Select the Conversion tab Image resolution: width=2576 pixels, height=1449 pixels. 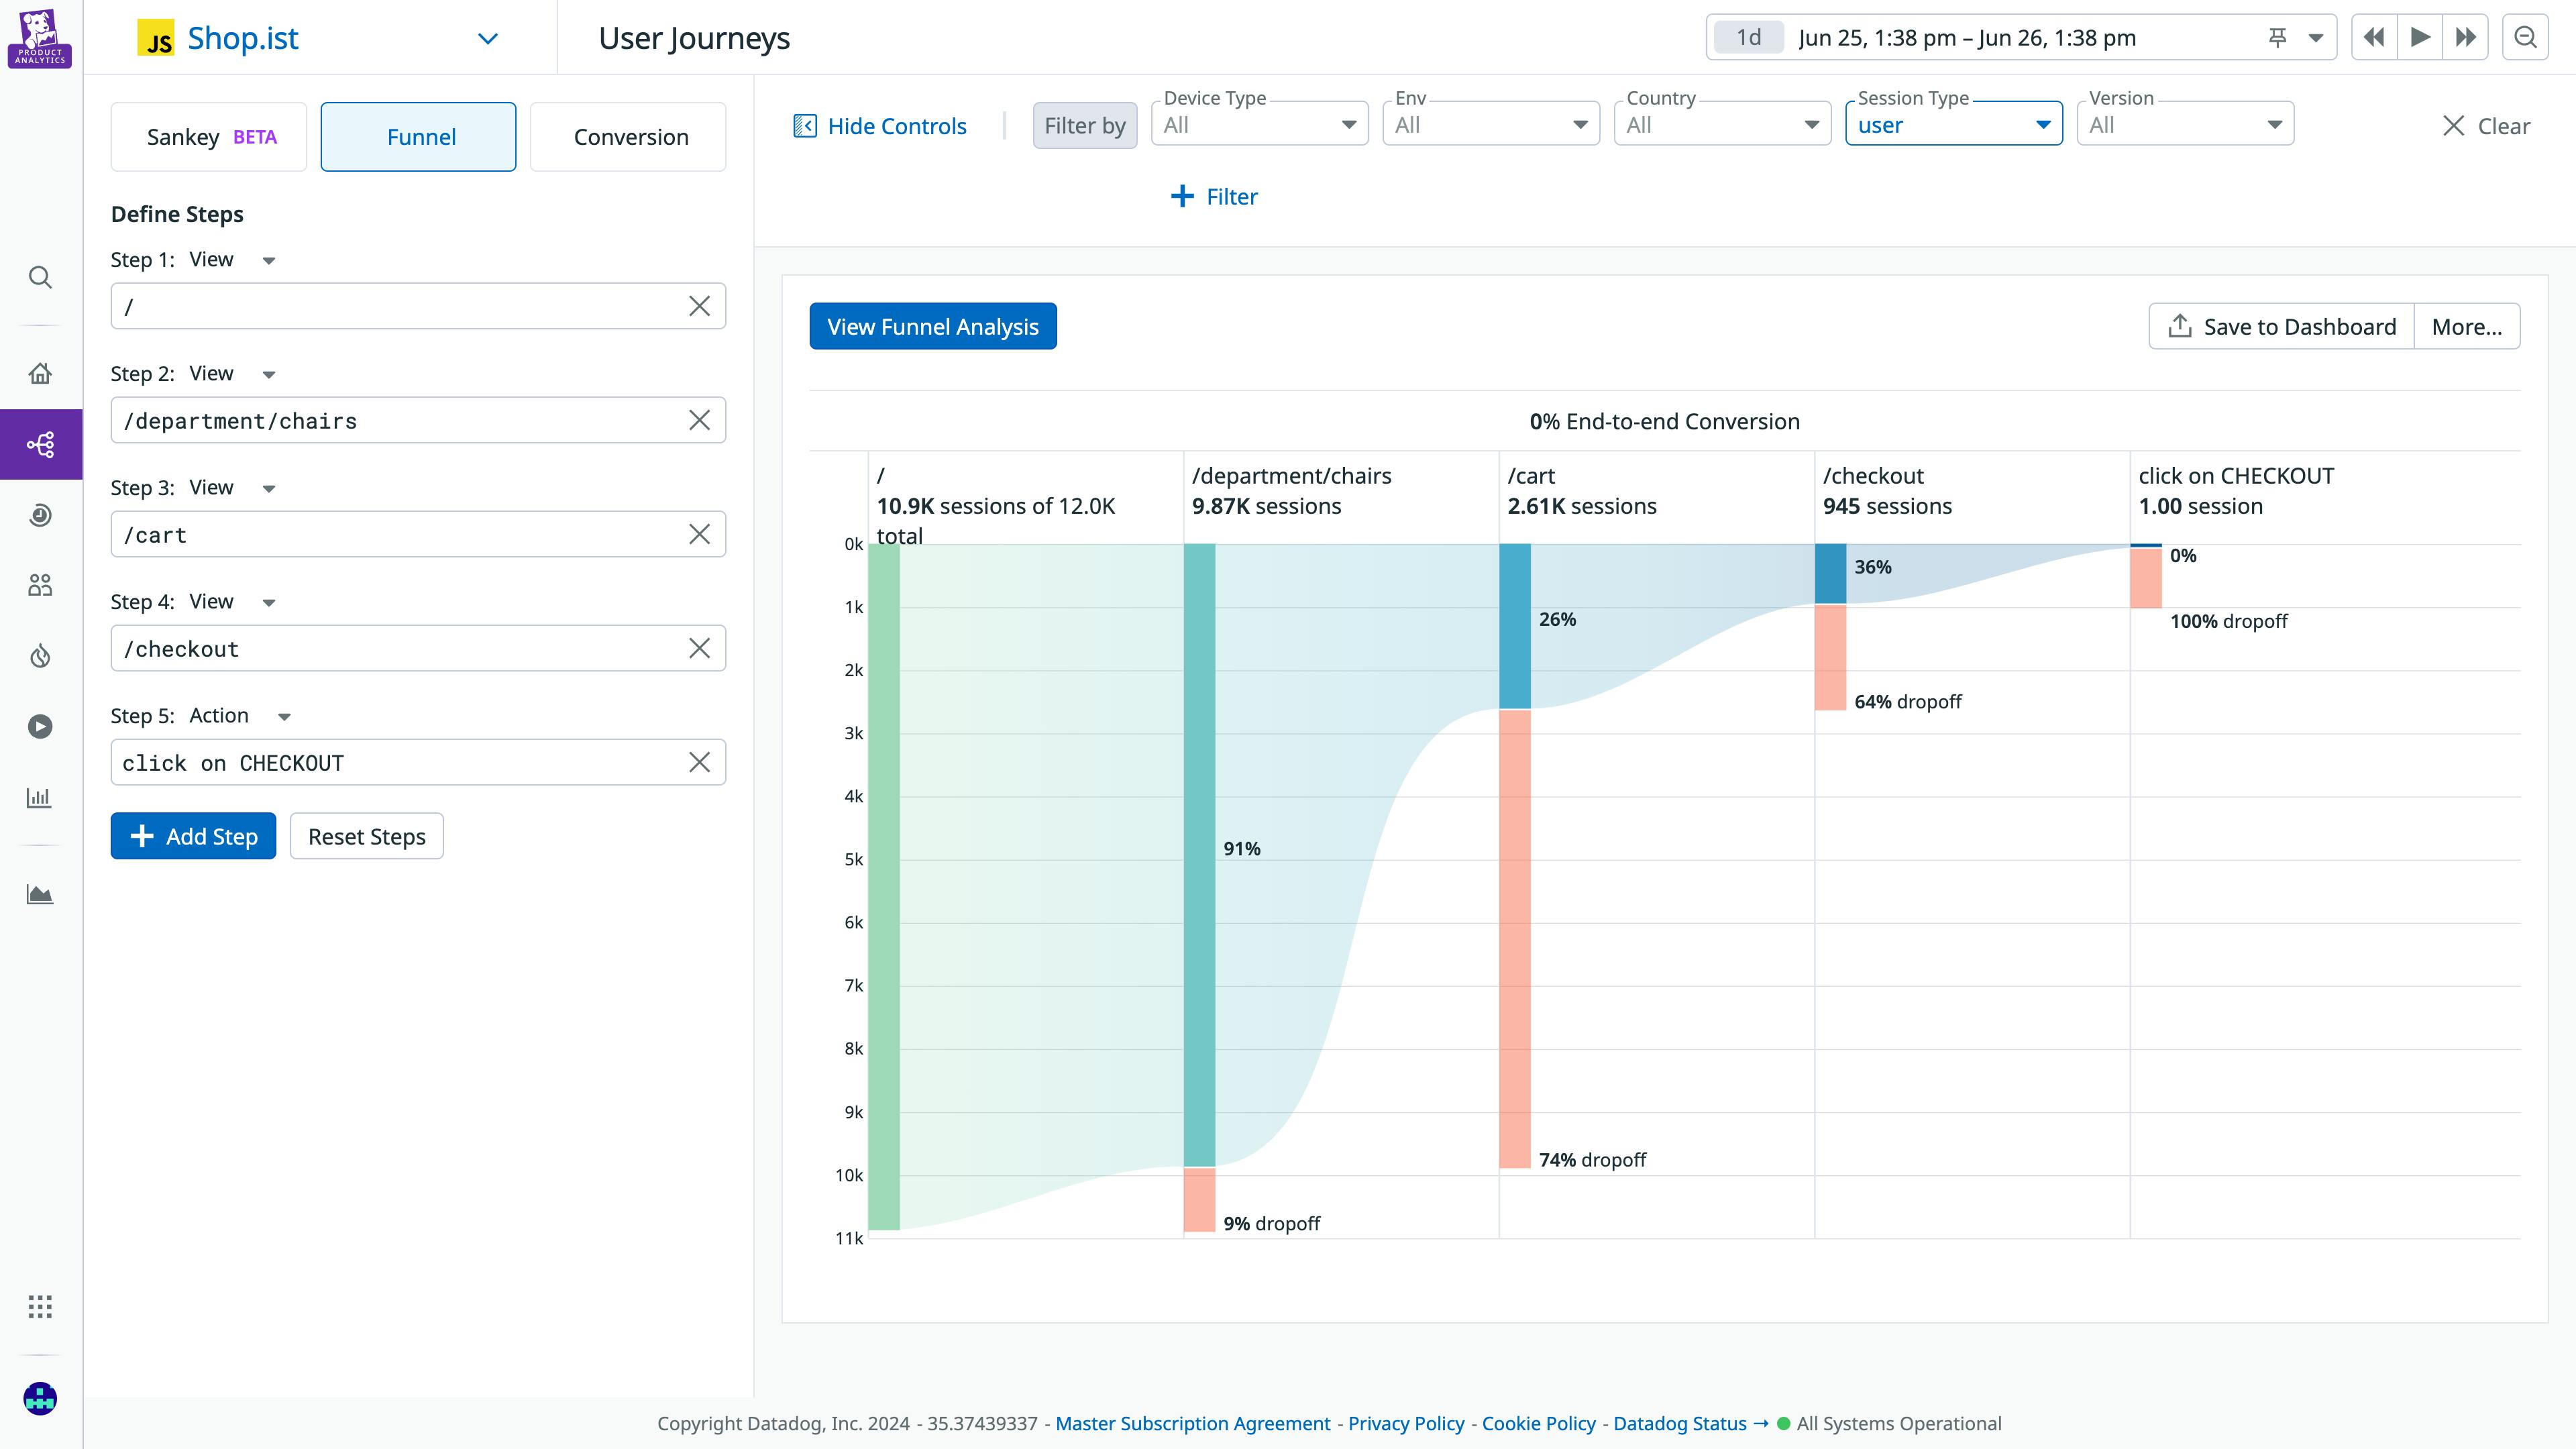[628, 136]
